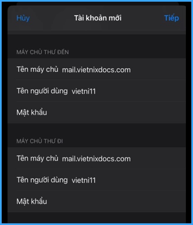Tap Tiếp to proceed to next step
This screenshot has height=225, width=193.
(x=171, y=18)
